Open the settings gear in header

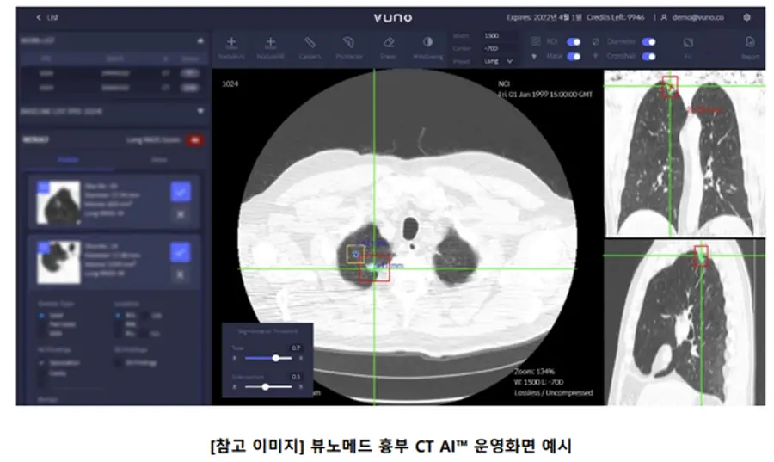(x=746, y=17)
